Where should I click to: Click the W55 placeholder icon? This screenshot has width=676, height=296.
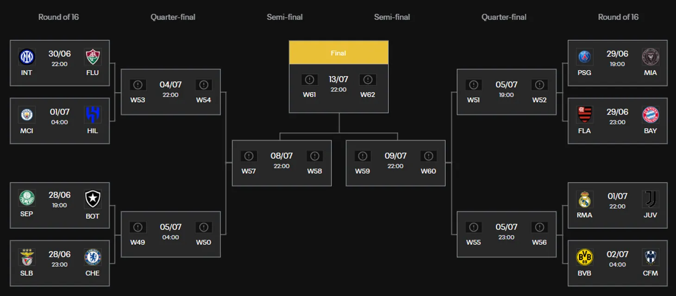click(x=473, y=227)
